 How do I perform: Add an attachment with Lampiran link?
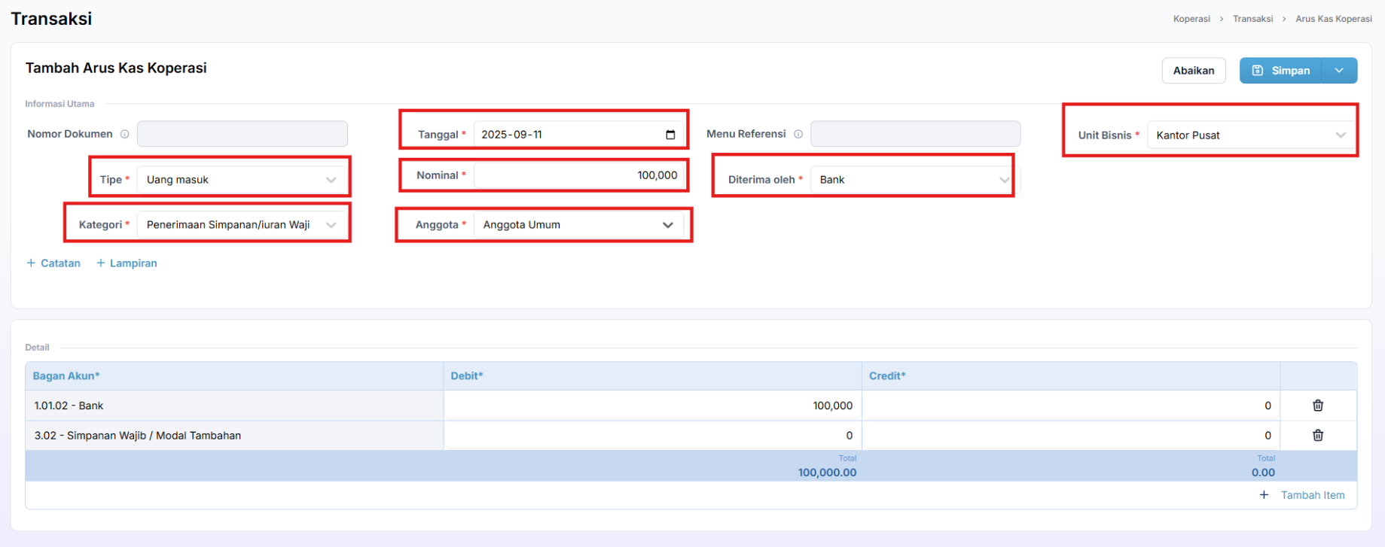point(127,263)
